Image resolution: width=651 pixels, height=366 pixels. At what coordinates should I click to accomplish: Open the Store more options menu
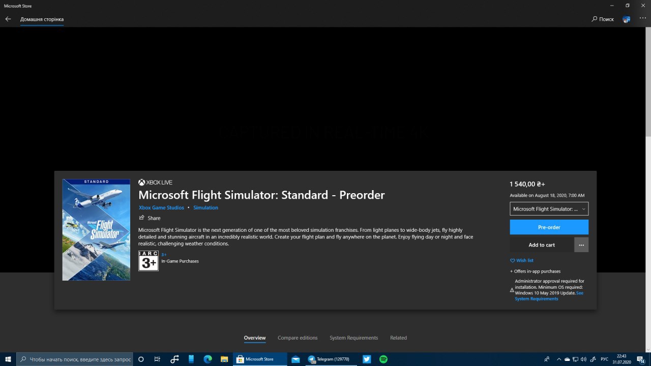pyautogui.click(x=643, y=18)
